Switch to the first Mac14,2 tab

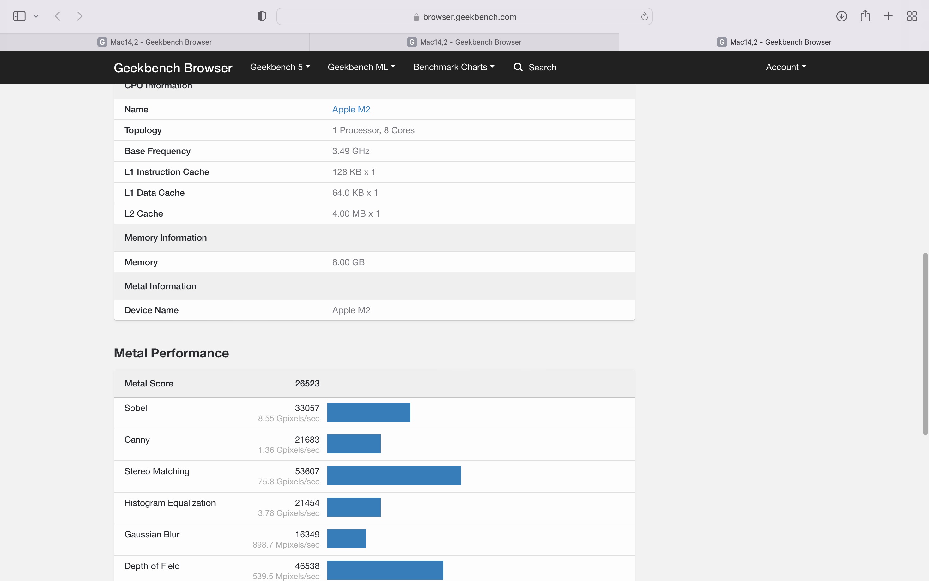(x=155, y=42)
